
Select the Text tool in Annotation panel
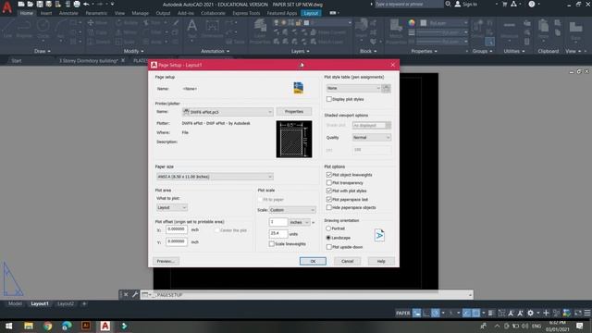point(191,29)
